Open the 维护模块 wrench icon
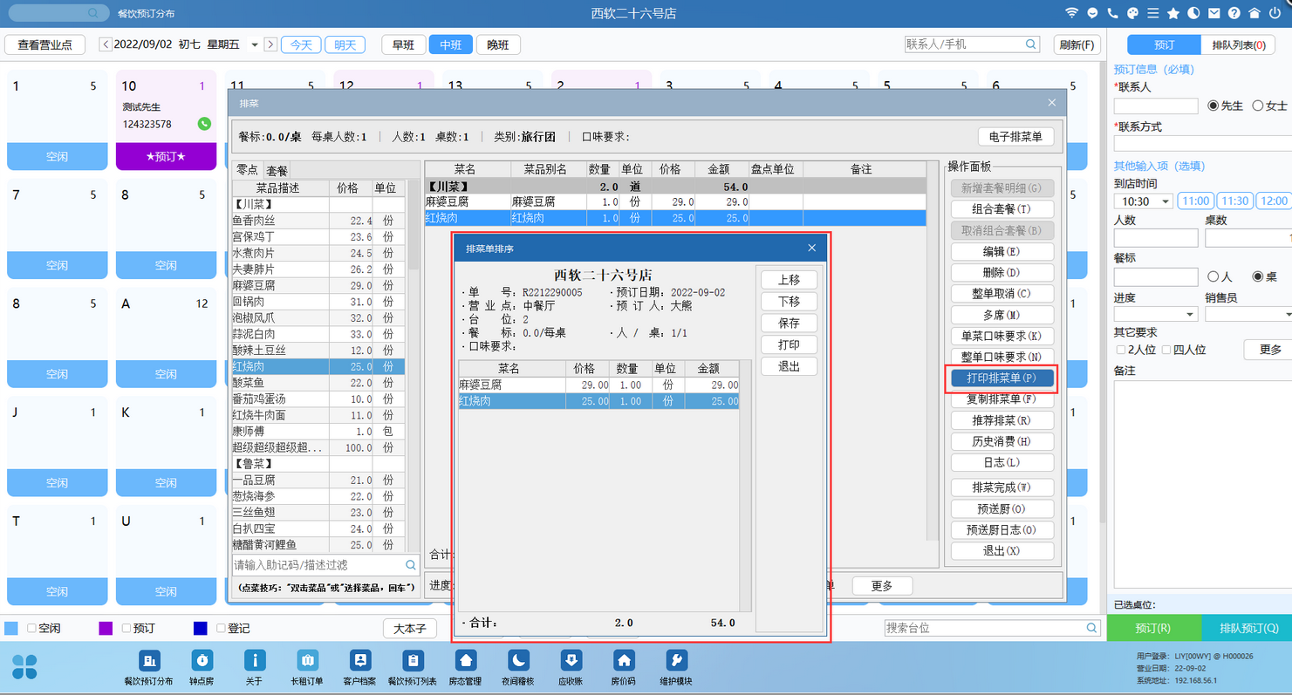The image size is (1292, 695). (677, 660)
